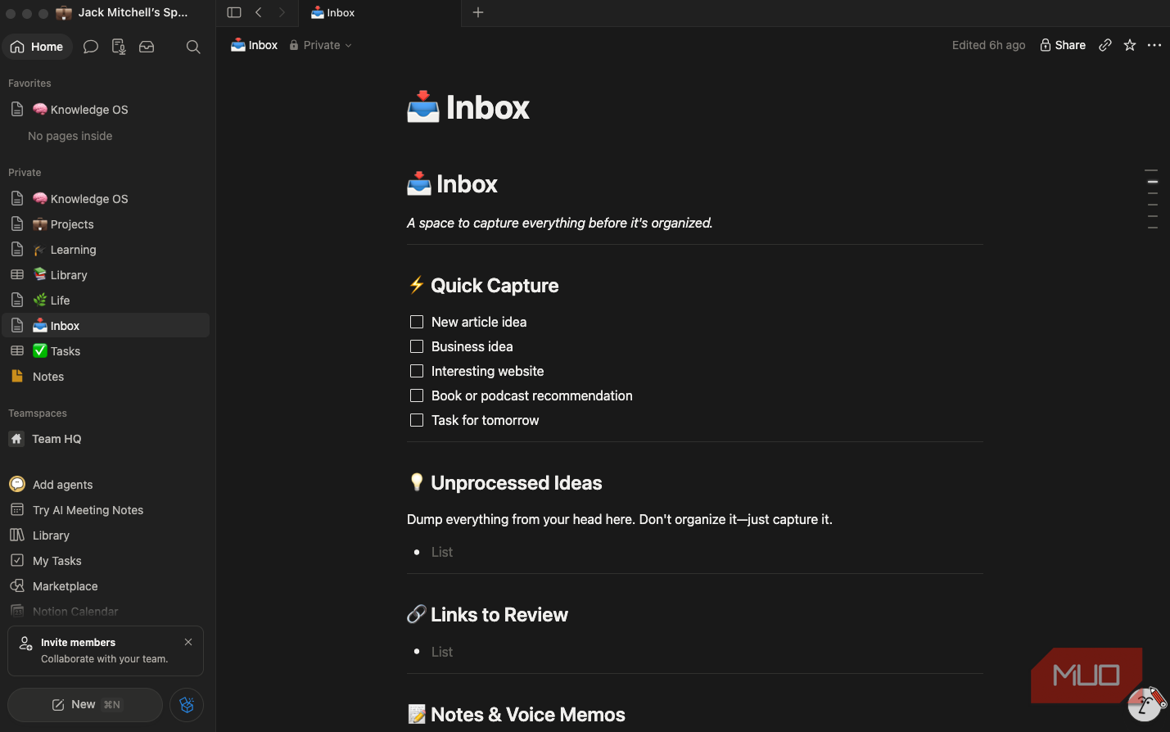The height and width of the screenshot is (732, 1170).
Task: Click the empty List bullet under Links to Review
Action: click(x=442, y=652)
